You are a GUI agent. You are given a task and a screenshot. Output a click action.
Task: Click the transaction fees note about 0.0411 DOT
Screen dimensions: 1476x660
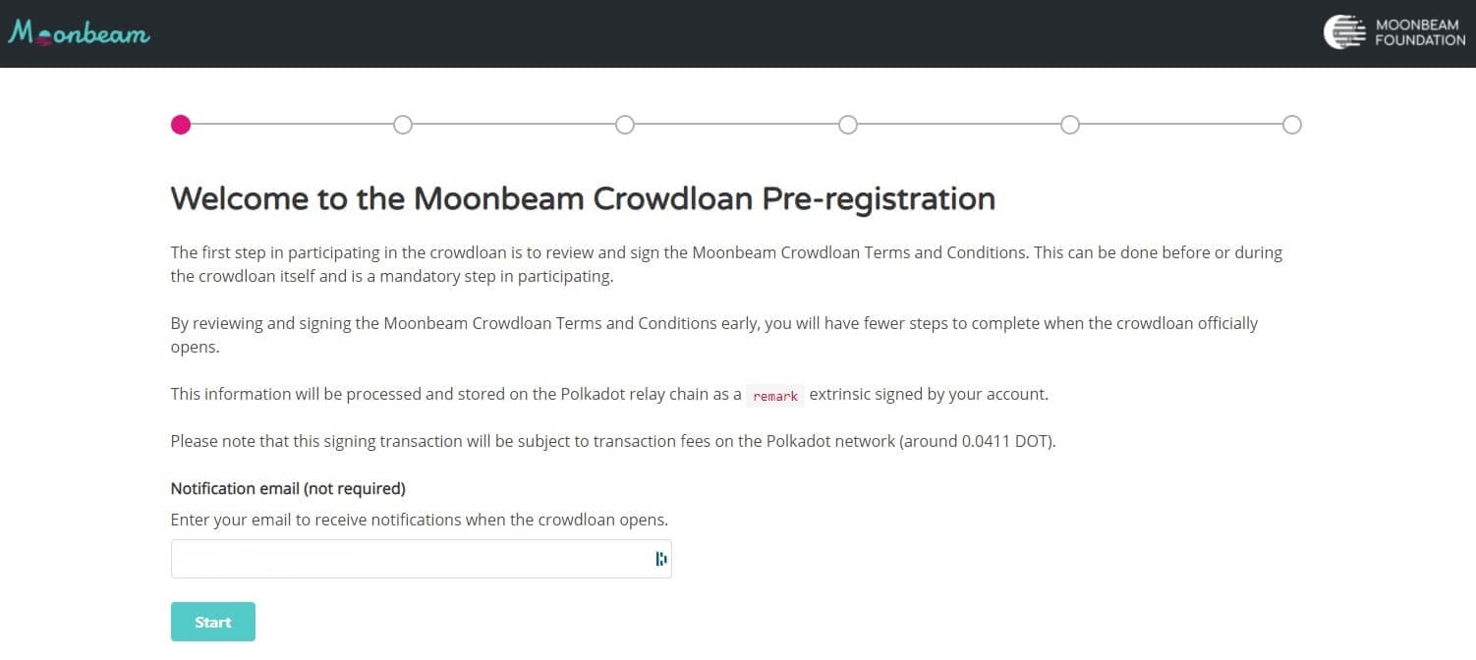point(613,441)
